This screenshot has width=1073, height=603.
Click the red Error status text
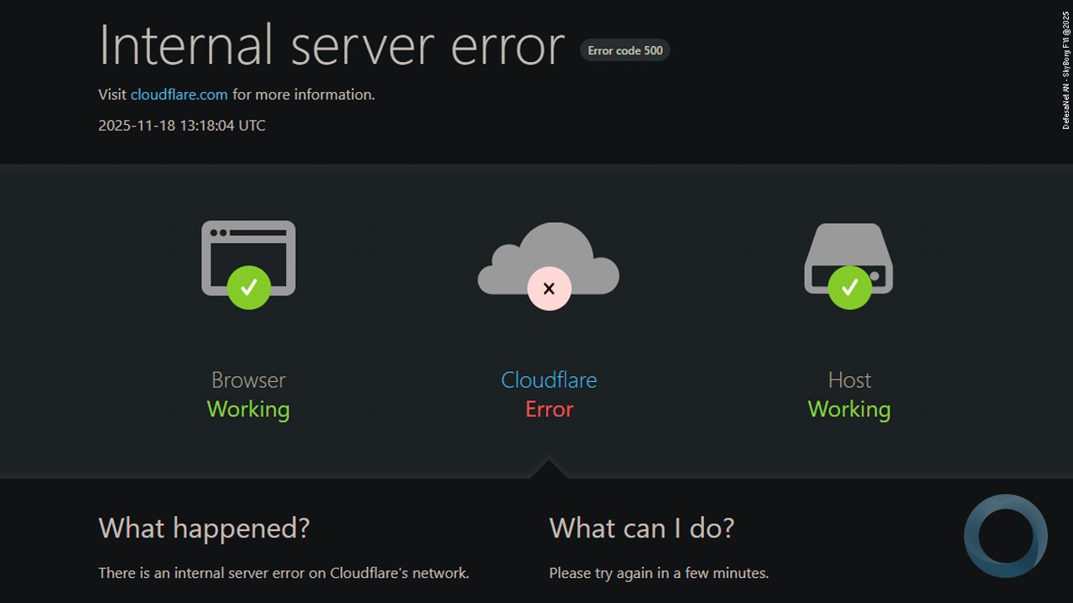click(x=549, y=409)
